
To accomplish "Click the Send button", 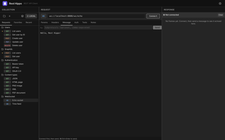I will pyautogui.click(x=157, y=28).
